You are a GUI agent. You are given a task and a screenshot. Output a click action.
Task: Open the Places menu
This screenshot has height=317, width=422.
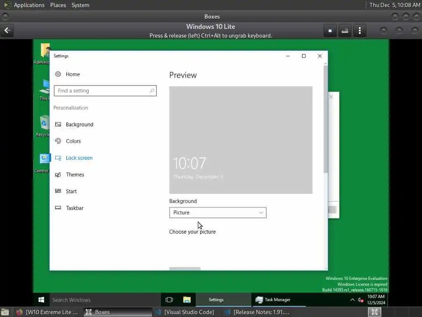pos(58,5)
